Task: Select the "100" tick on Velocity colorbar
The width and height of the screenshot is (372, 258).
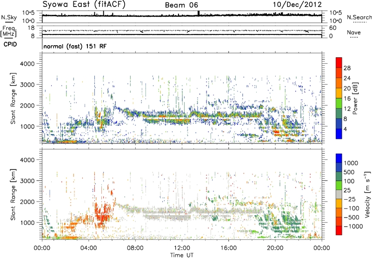Action: [x=350, y=181]
